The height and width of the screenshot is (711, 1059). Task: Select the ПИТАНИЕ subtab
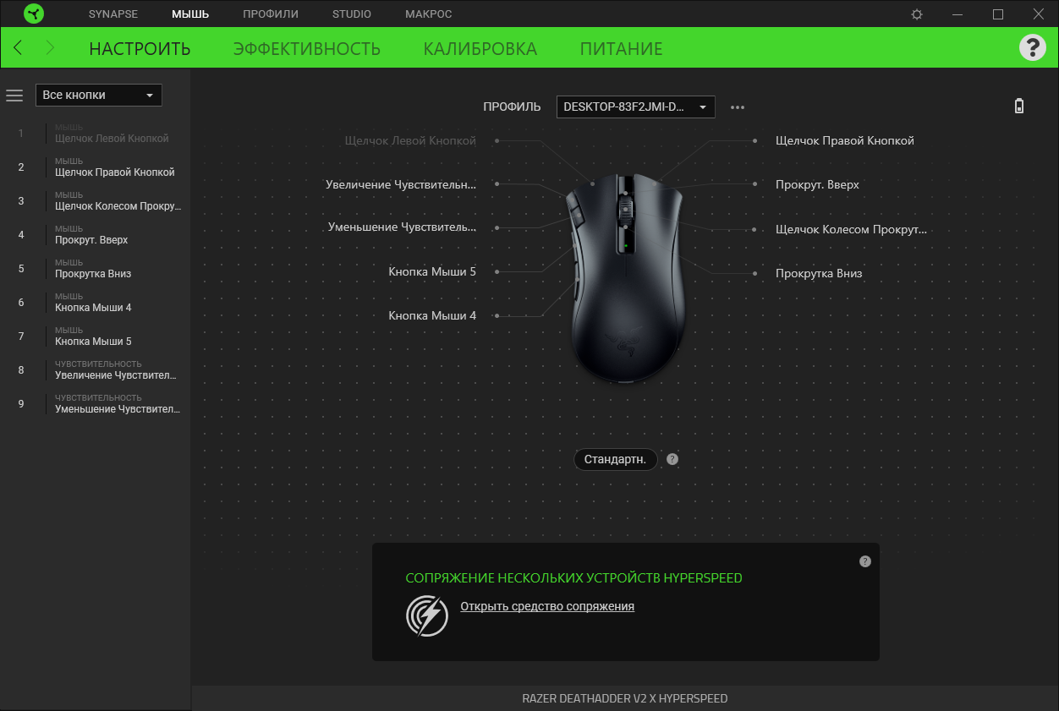pos(621,49)
